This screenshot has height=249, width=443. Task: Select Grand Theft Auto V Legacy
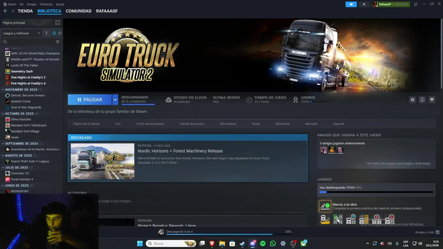(x=30, y=161)
